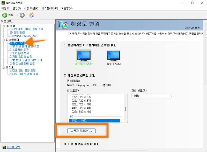Collapse the 3D 설정 tree node
Screen dimensions: 207x152
(x=4, y=26)
